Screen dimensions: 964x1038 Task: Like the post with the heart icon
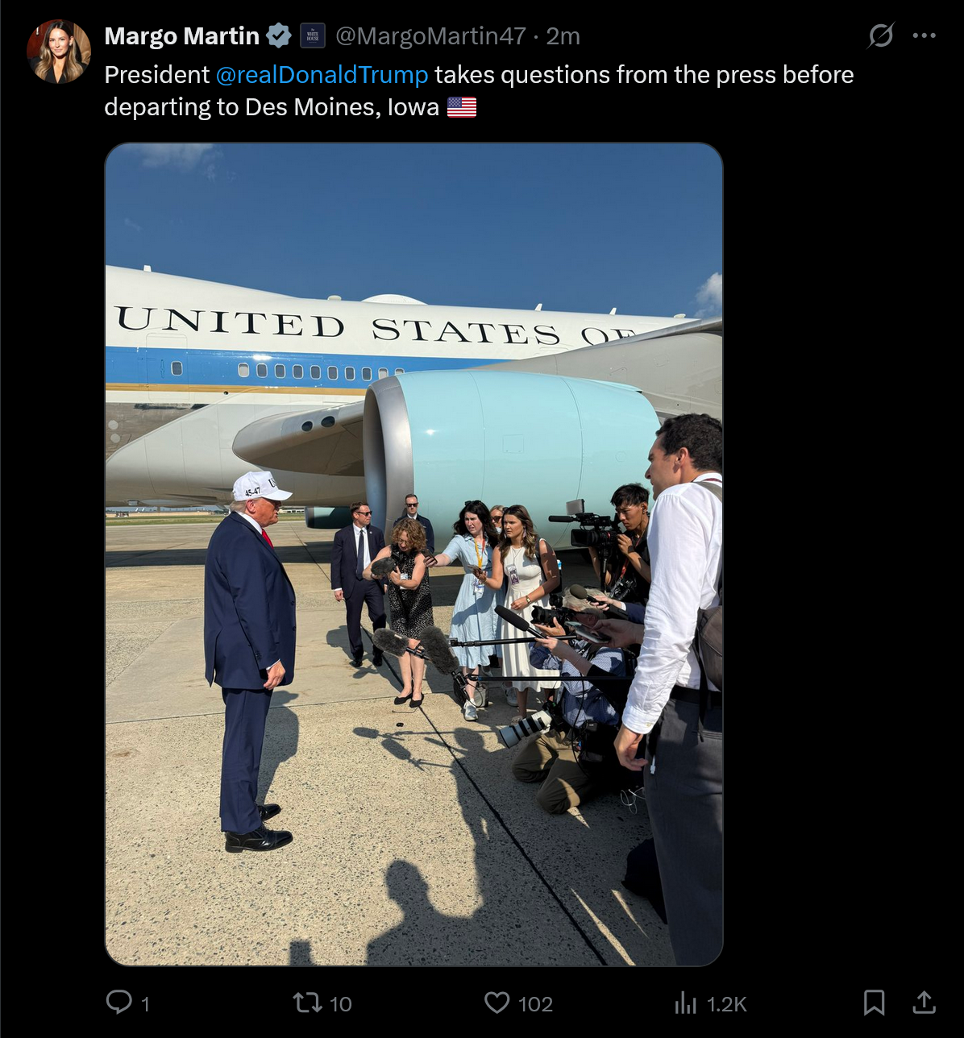coord(497,1003)
